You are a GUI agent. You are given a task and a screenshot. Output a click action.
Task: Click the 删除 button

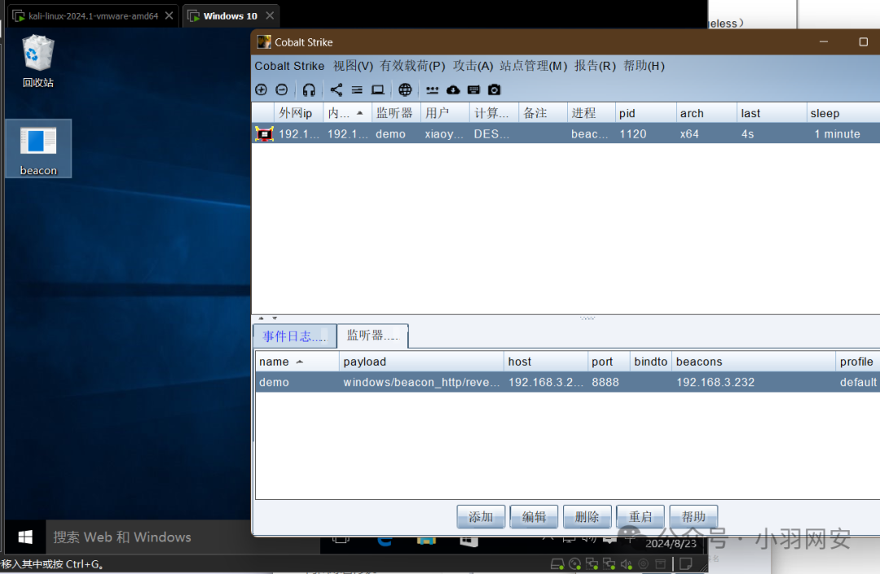pyautogui.click(x=587, y=517)
